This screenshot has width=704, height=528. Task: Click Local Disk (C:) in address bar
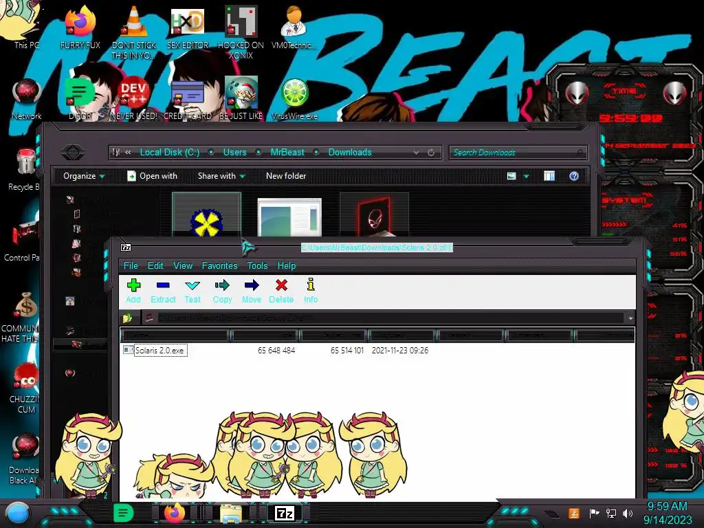tap(170, 152)
